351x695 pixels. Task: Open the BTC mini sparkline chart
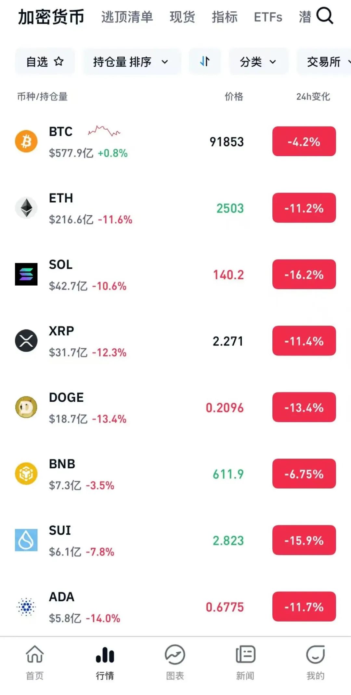click(x=104, y=131)
